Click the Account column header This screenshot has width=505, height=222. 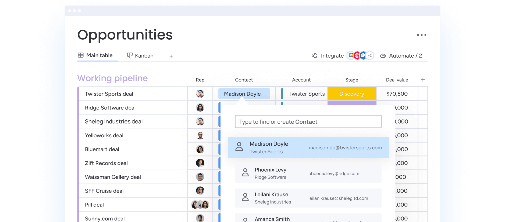(x=301, y=80)
